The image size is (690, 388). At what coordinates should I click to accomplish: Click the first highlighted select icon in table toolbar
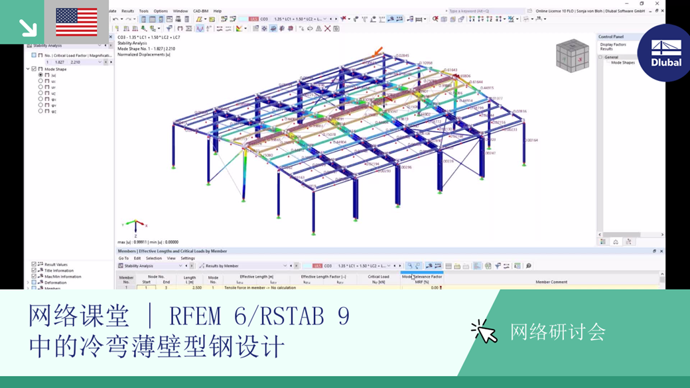409,266
